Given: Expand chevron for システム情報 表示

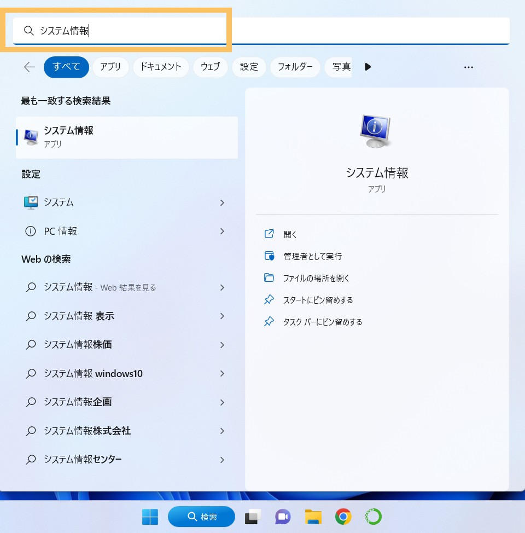Looking at the screenshot, I should (222, 316).
